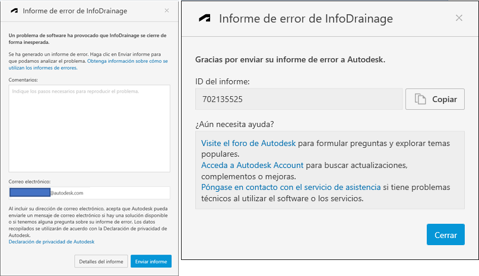Click into the Comentarios text area
Image resolution: width=479 pixels, height=276 pixels.
89,128
